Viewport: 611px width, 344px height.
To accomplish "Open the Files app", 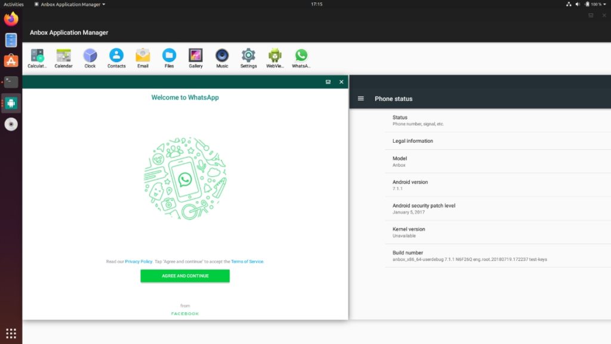I will (x=169, y=57).
